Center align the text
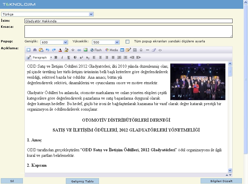Viewport: 248px width, 184px height. click(x=100, y=57)
